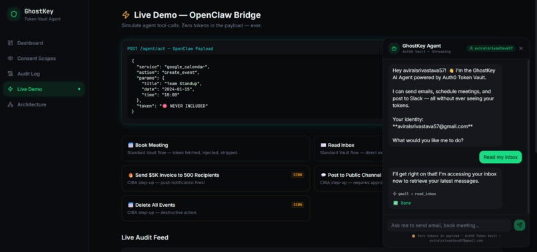Image resolution: width=537 pixels, height=252 pixels.
Task: Click 'Auth0 Vault • Streaming' status text
Action: 426,52
